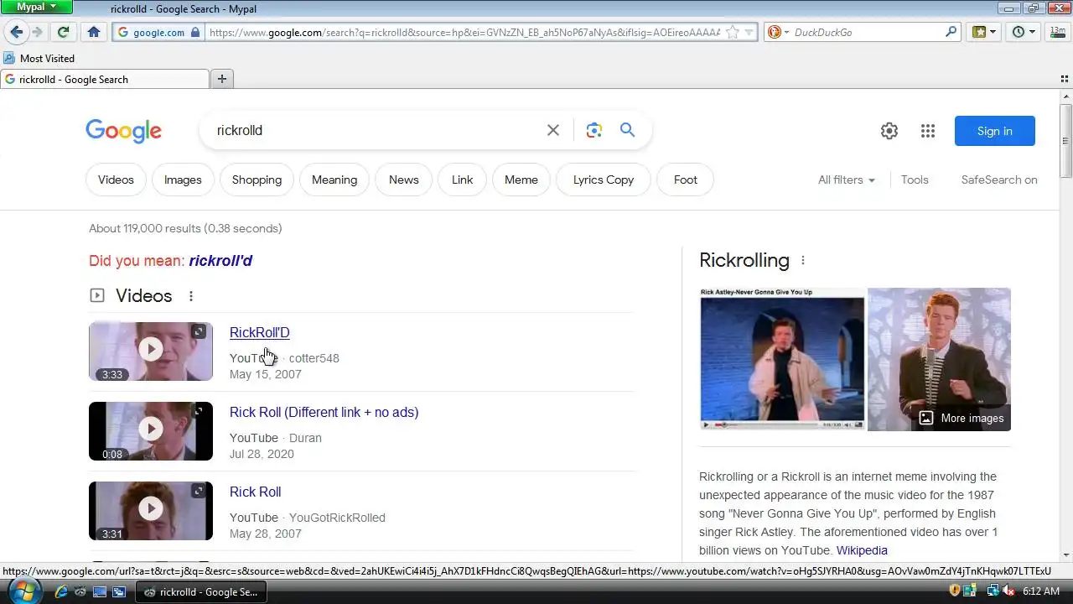
Task: Play the RickRoll'D 3:33 video thumbnail
Action: (x=151, y=351)
